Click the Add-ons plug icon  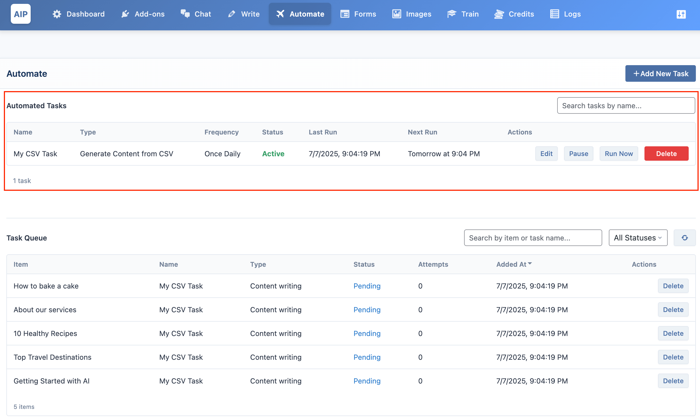pos(125,14)
